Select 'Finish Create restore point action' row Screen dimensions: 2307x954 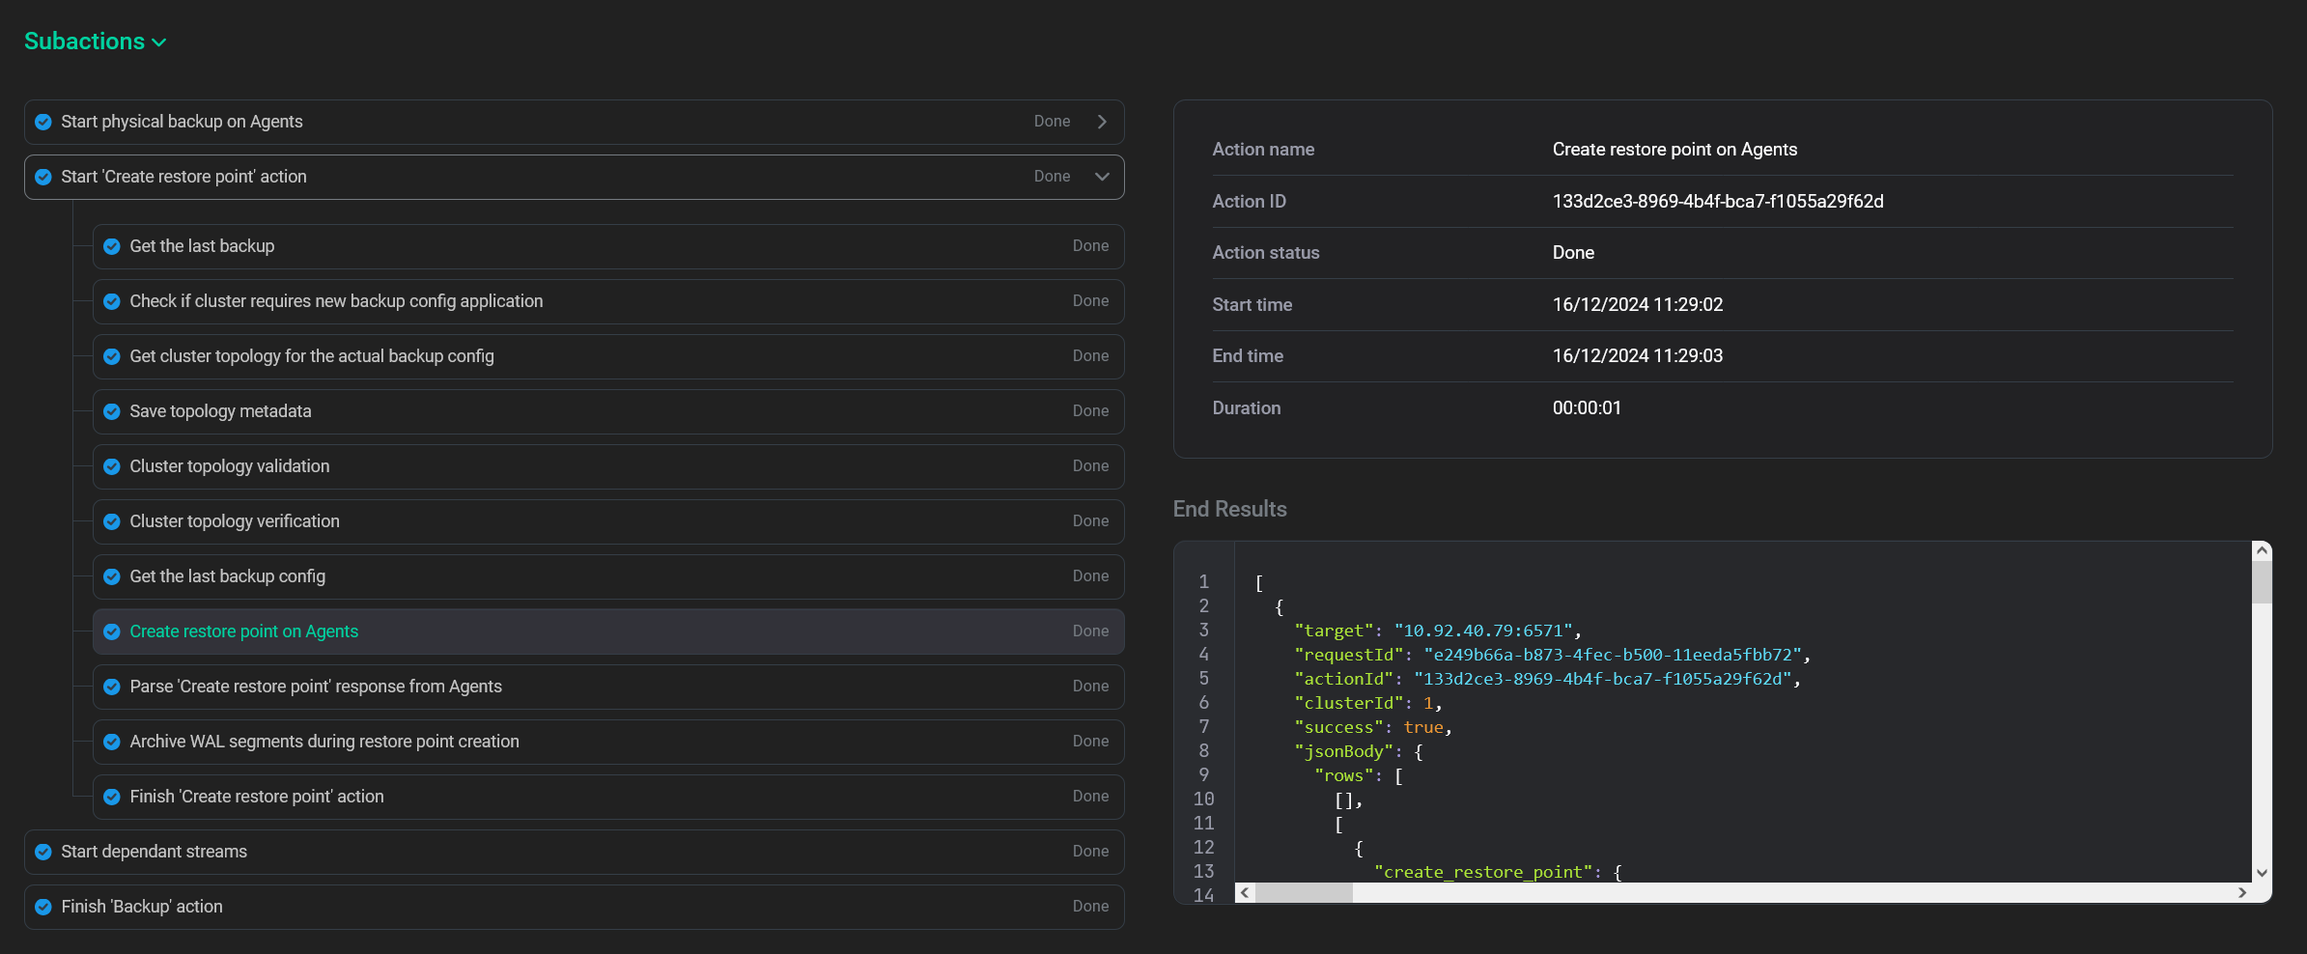coord(608,797)
